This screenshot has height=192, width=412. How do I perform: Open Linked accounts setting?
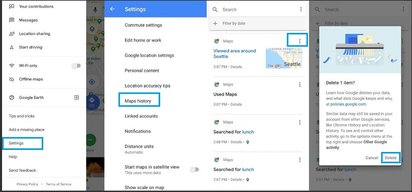[141, 116]
